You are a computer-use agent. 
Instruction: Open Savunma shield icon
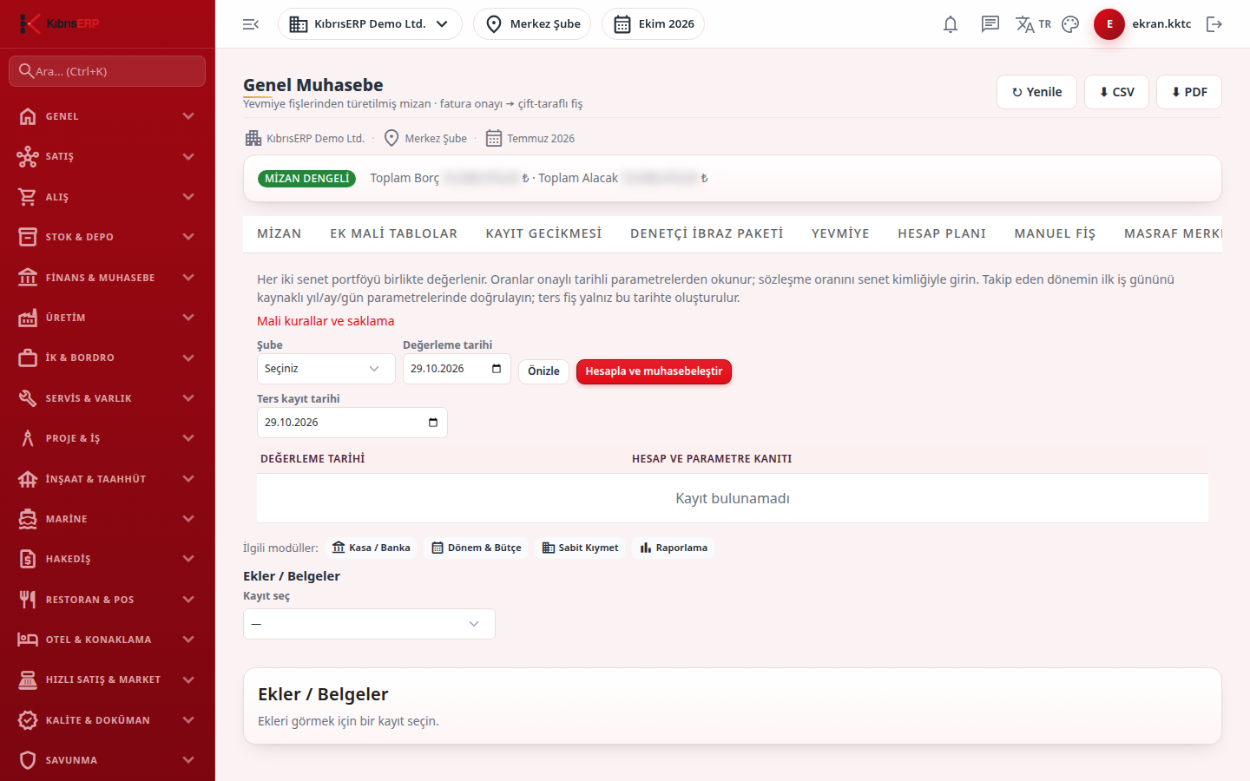tap(28, 760)
